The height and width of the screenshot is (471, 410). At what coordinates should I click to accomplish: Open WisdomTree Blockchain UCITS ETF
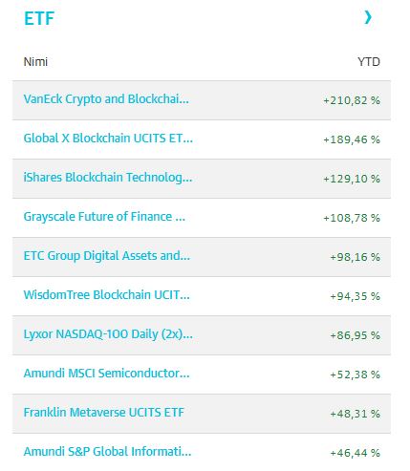pos(106,295)
